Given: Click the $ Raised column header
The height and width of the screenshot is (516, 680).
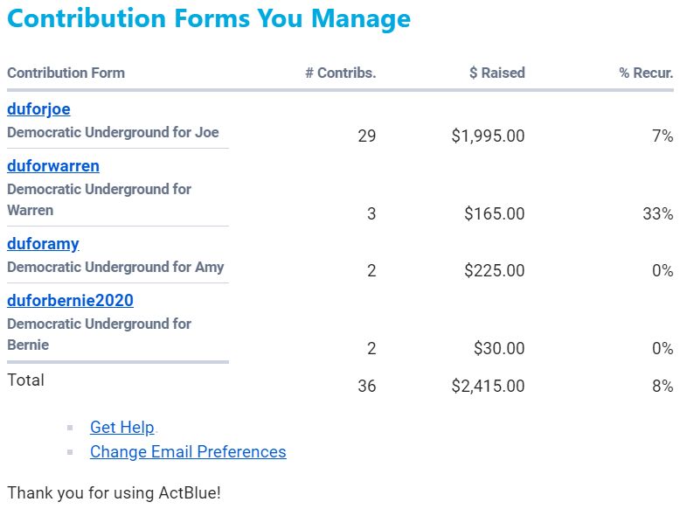Looking at the screenshot, I should 496,73.
